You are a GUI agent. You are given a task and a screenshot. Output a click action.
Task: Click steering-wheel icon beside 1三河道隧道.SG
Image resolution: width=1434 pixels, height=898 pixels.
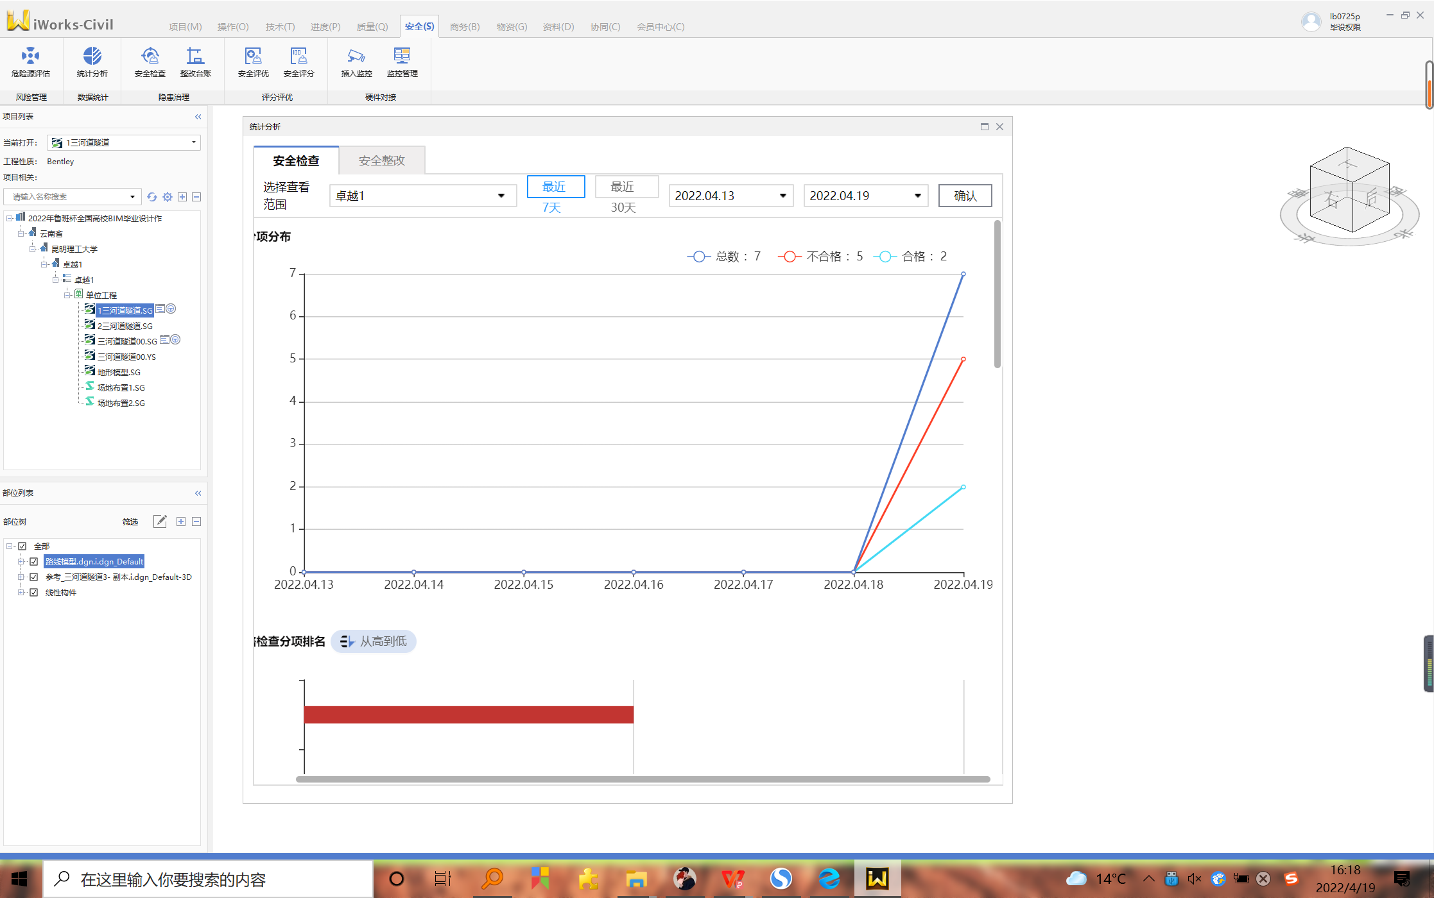click(x=171, y=309)
